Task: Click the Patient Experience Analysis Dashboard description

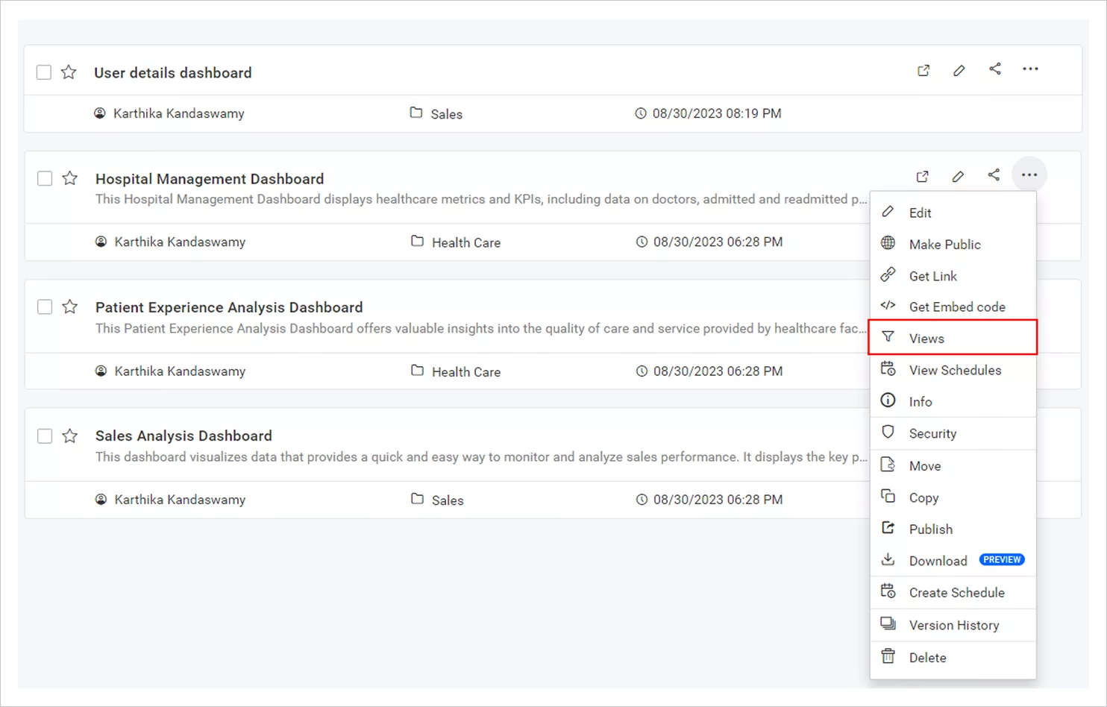Action: click(x=481, y=328)
